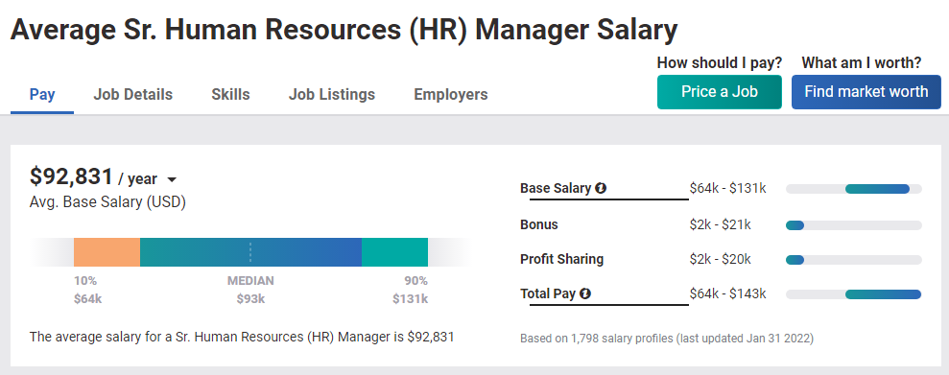View the Employers tab
The height and width of the screenshot is (375, 949).
(x=451, y=95)
